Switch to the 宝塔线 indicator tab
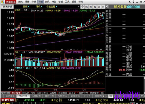Screen dimensions: 145x104 tap(53, 93)
